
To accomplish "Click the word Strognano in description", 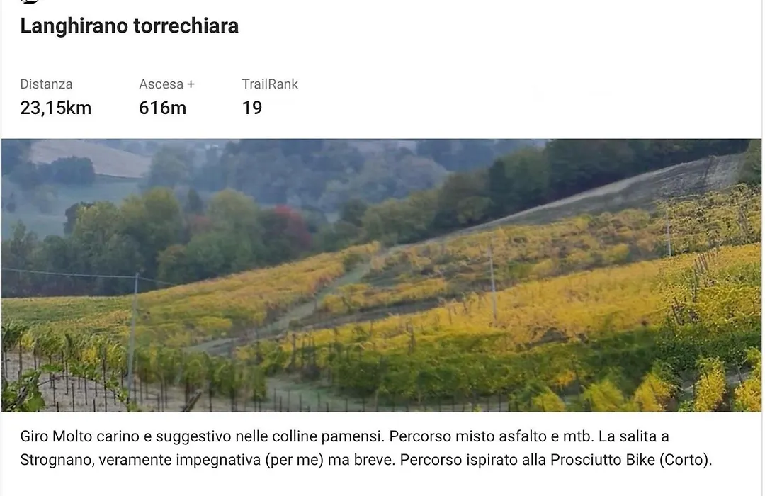I will [56, 460].
